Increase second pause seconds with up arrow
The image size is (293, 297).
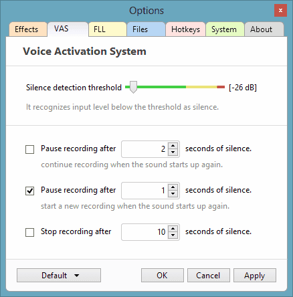[x=173, y=187]
